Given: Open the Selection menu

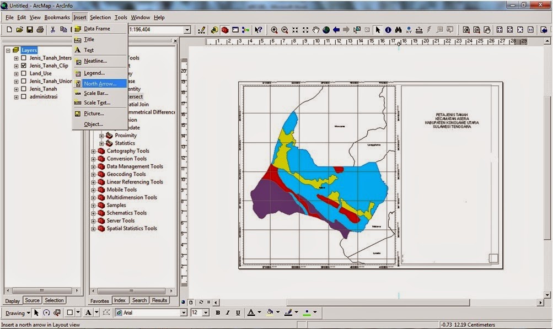Looking at the screenshot, I should (100, 17).
